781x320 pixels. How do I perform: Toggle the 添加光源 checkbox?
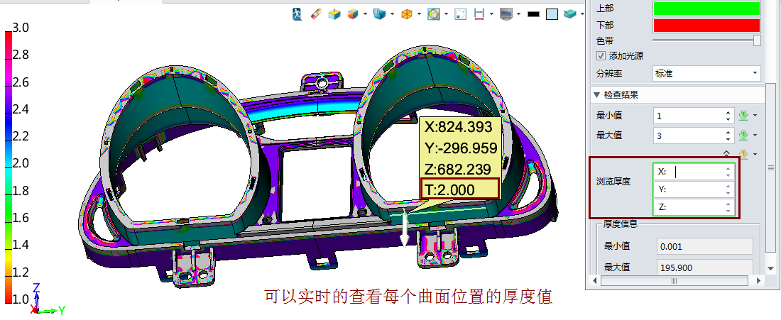point(601,56)
